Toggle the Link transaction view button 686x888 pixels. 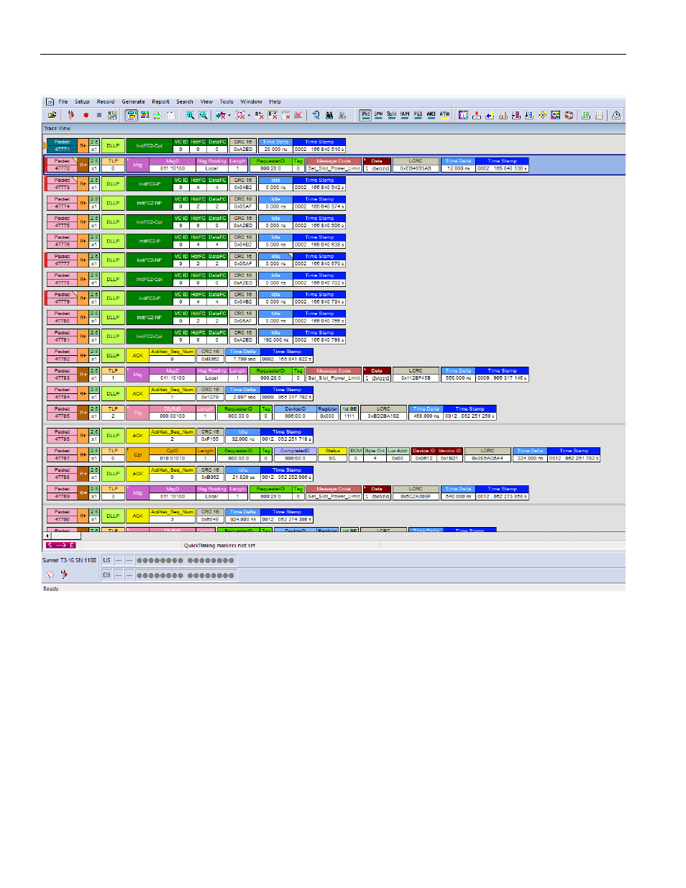[x=378, y=115]
